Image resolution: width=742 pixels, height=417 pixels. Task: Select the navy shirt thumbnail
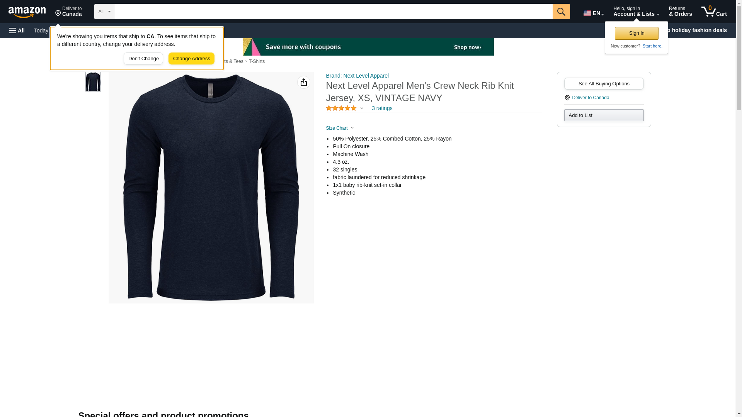tap(93, 82)
